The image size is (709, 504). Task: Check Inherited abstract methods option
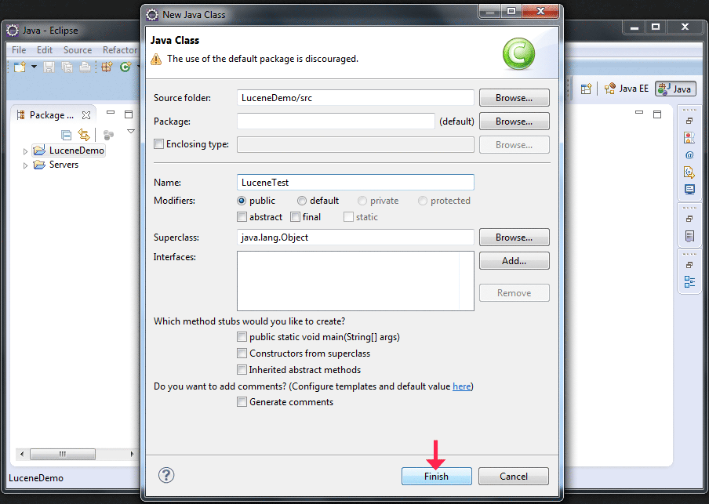(x=242, y=369)
